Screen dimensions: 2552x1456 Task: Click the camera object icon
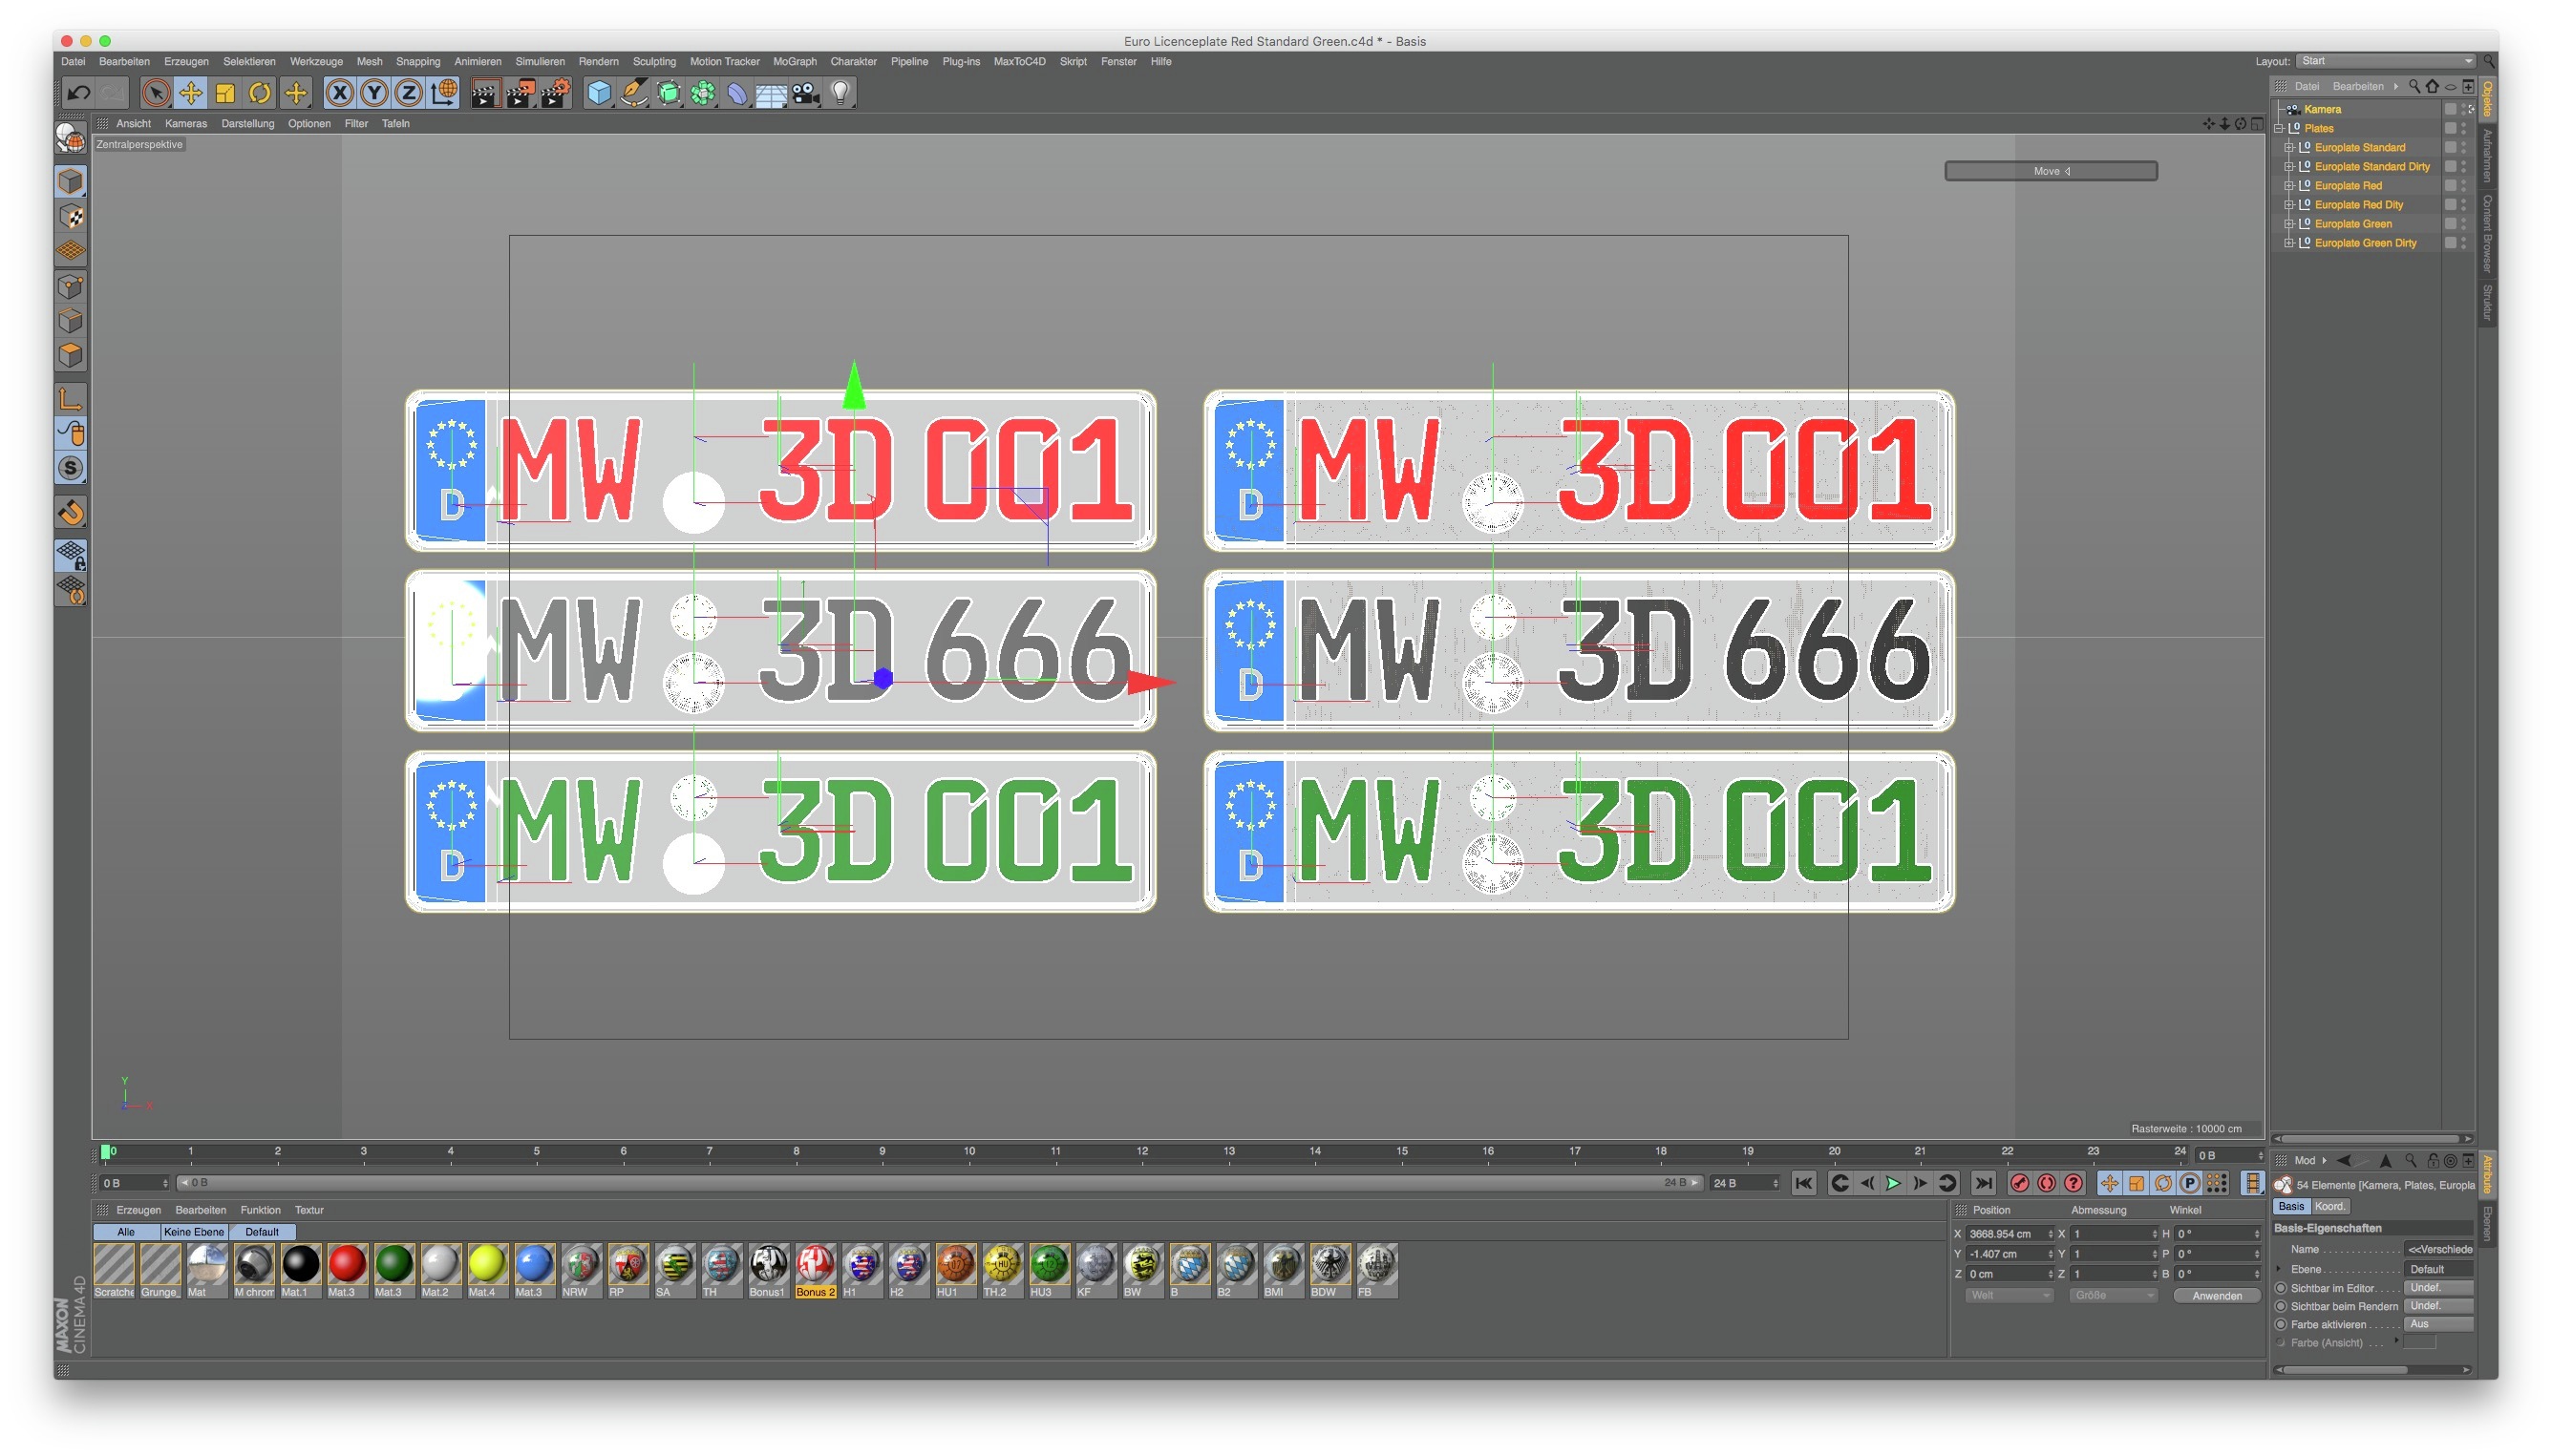click(x=805, y=93)
